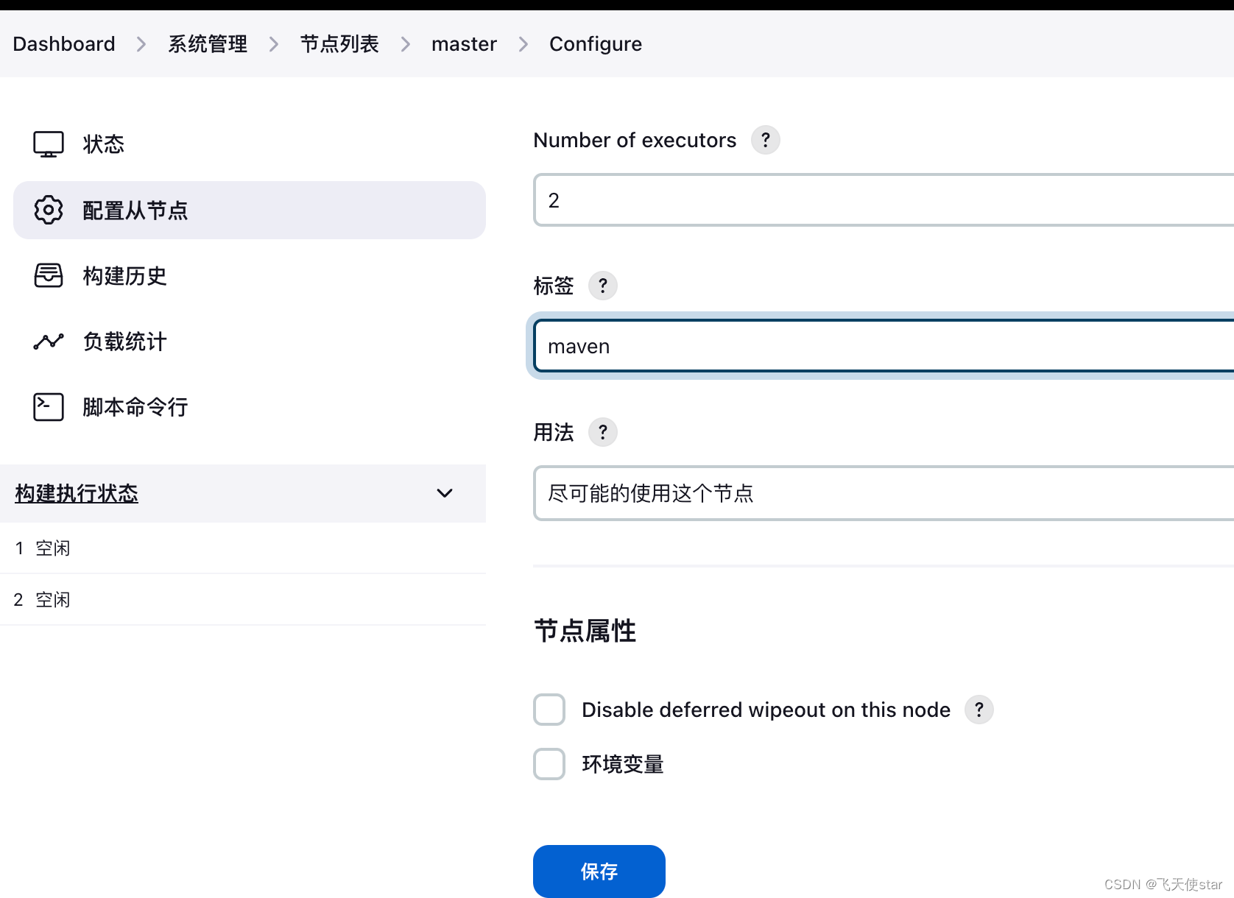This screenshot has height=898, width=1234.
Task: Click the inbox icon beside 构建历史
Action: 49,276
